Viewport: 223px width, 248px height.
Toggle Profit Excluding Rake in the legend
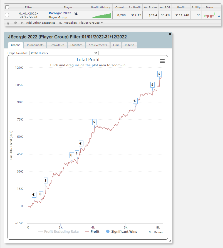coord(59,231)
